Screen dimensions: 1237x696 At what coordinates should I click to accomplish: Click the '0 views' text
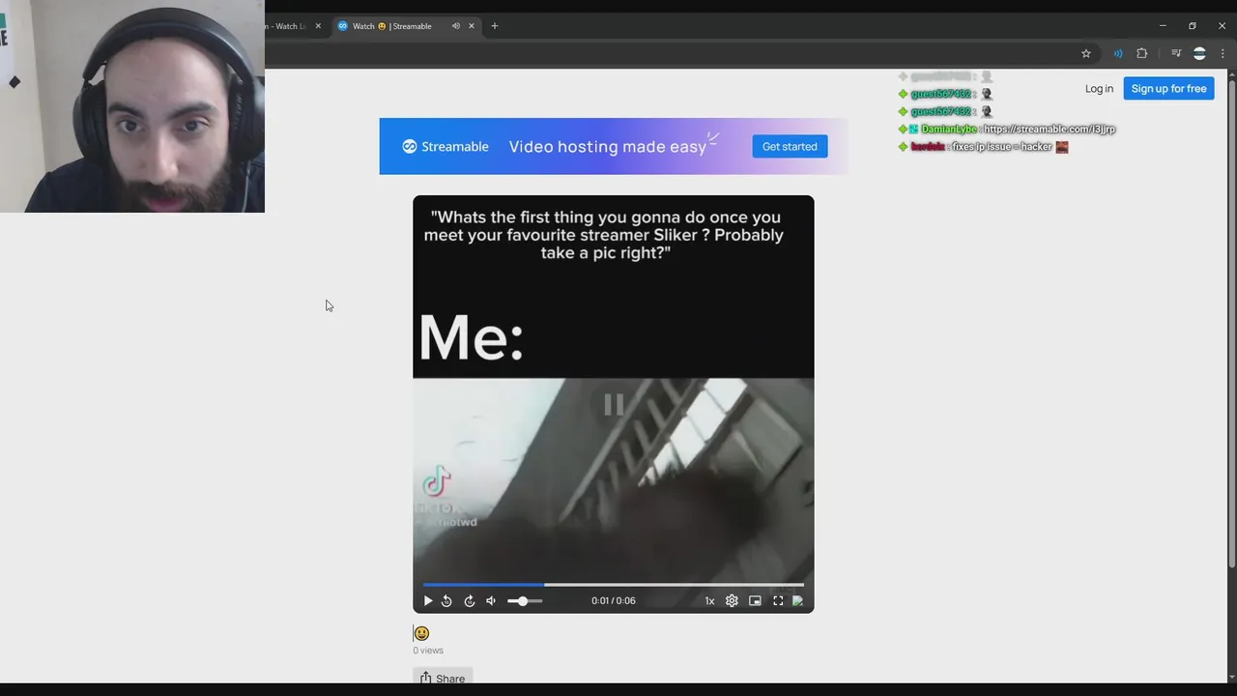428,651
